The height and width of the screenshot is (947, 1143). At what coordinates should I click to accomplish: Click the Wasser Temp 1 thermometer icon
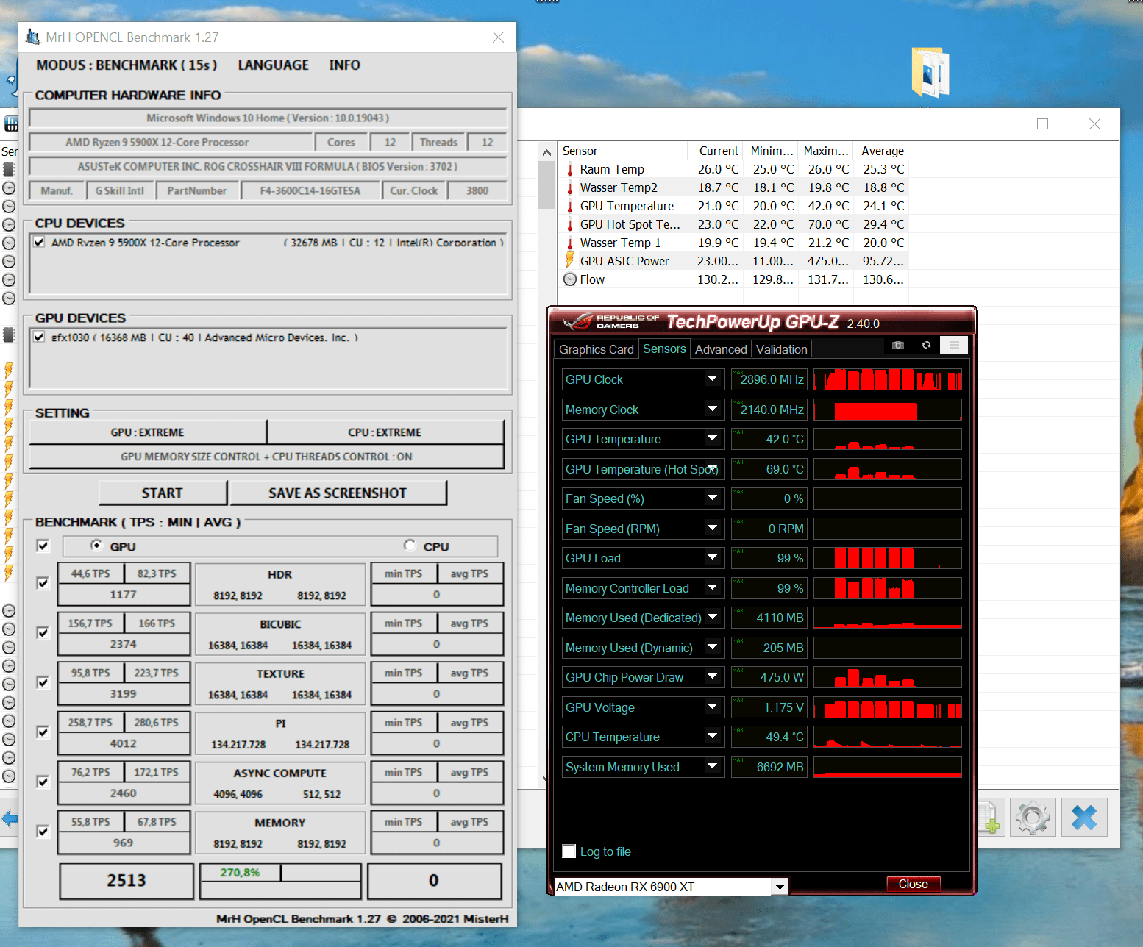click(570, 243)
